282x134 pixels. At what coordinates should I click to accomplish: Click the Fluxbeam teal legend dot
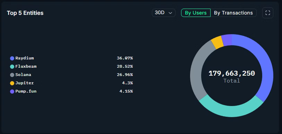point(12,66)
